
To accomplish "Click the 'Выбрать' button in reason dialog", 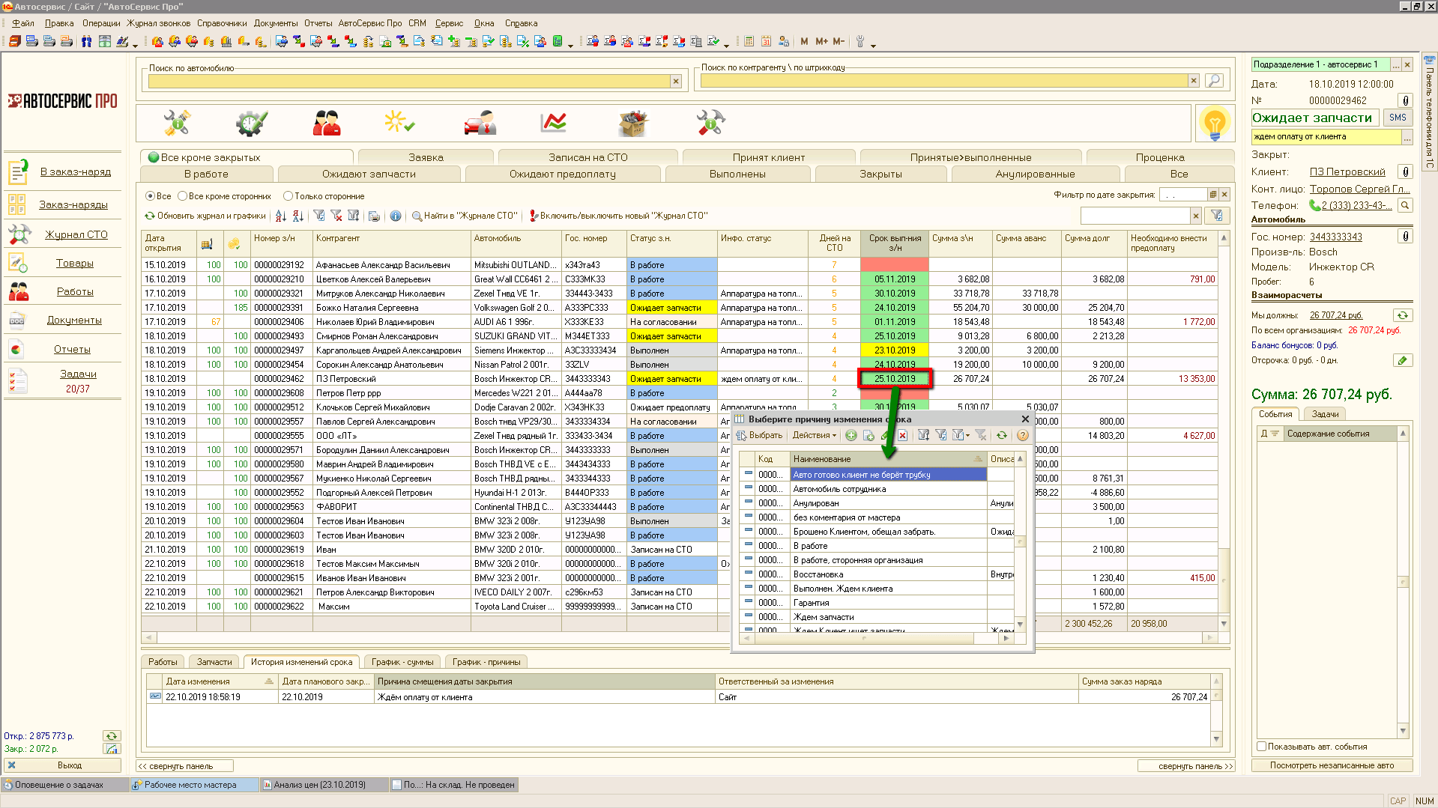I will 760,435.
